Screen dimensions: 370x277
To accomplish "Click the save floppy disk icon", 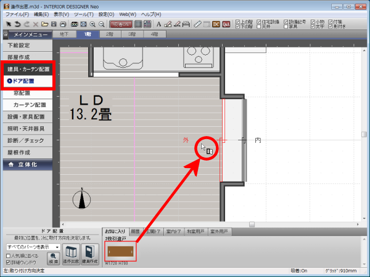I will (x=54, y=24).
